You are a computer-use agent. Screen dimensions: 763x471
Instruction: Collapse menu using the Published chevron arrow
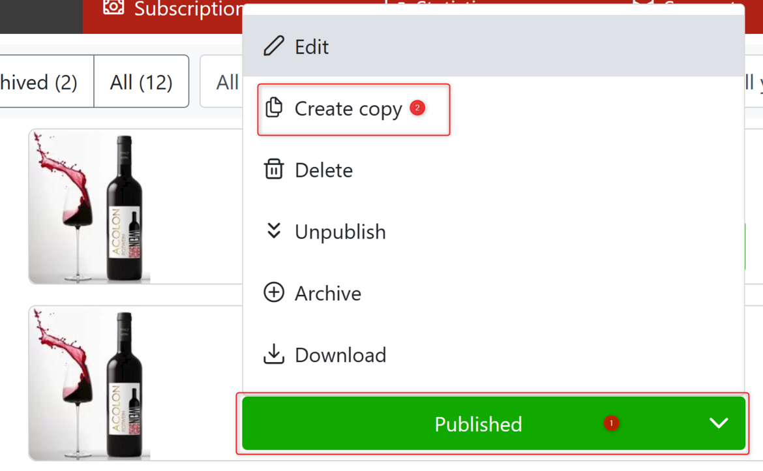pos(719,423)
